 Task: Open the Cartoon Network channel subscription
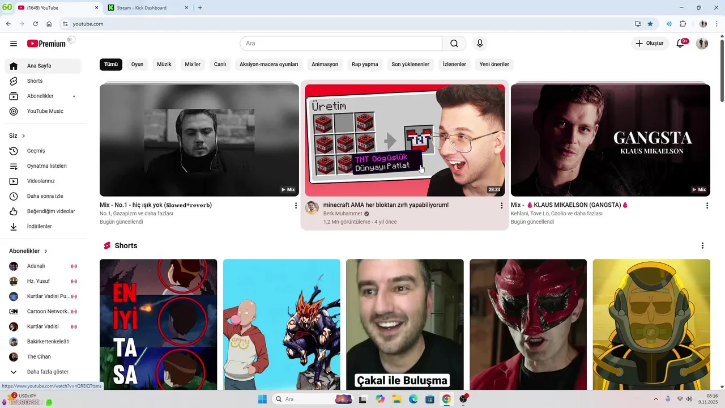point(43,312)
